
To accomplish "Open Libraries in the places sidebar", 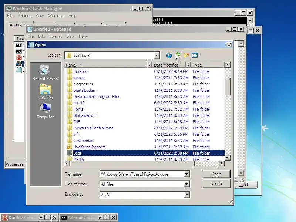I will [45, 92].
